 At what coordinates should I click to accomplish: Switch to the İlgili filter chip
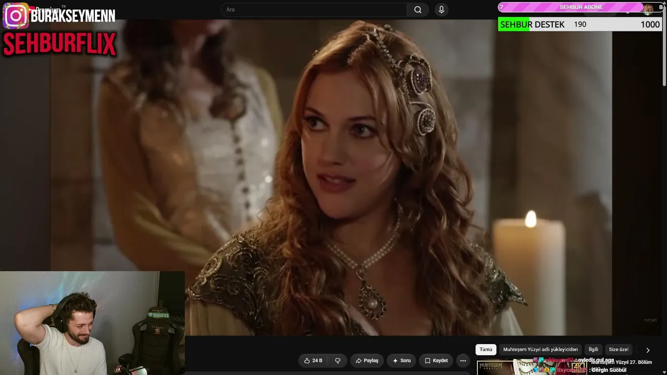593,349
